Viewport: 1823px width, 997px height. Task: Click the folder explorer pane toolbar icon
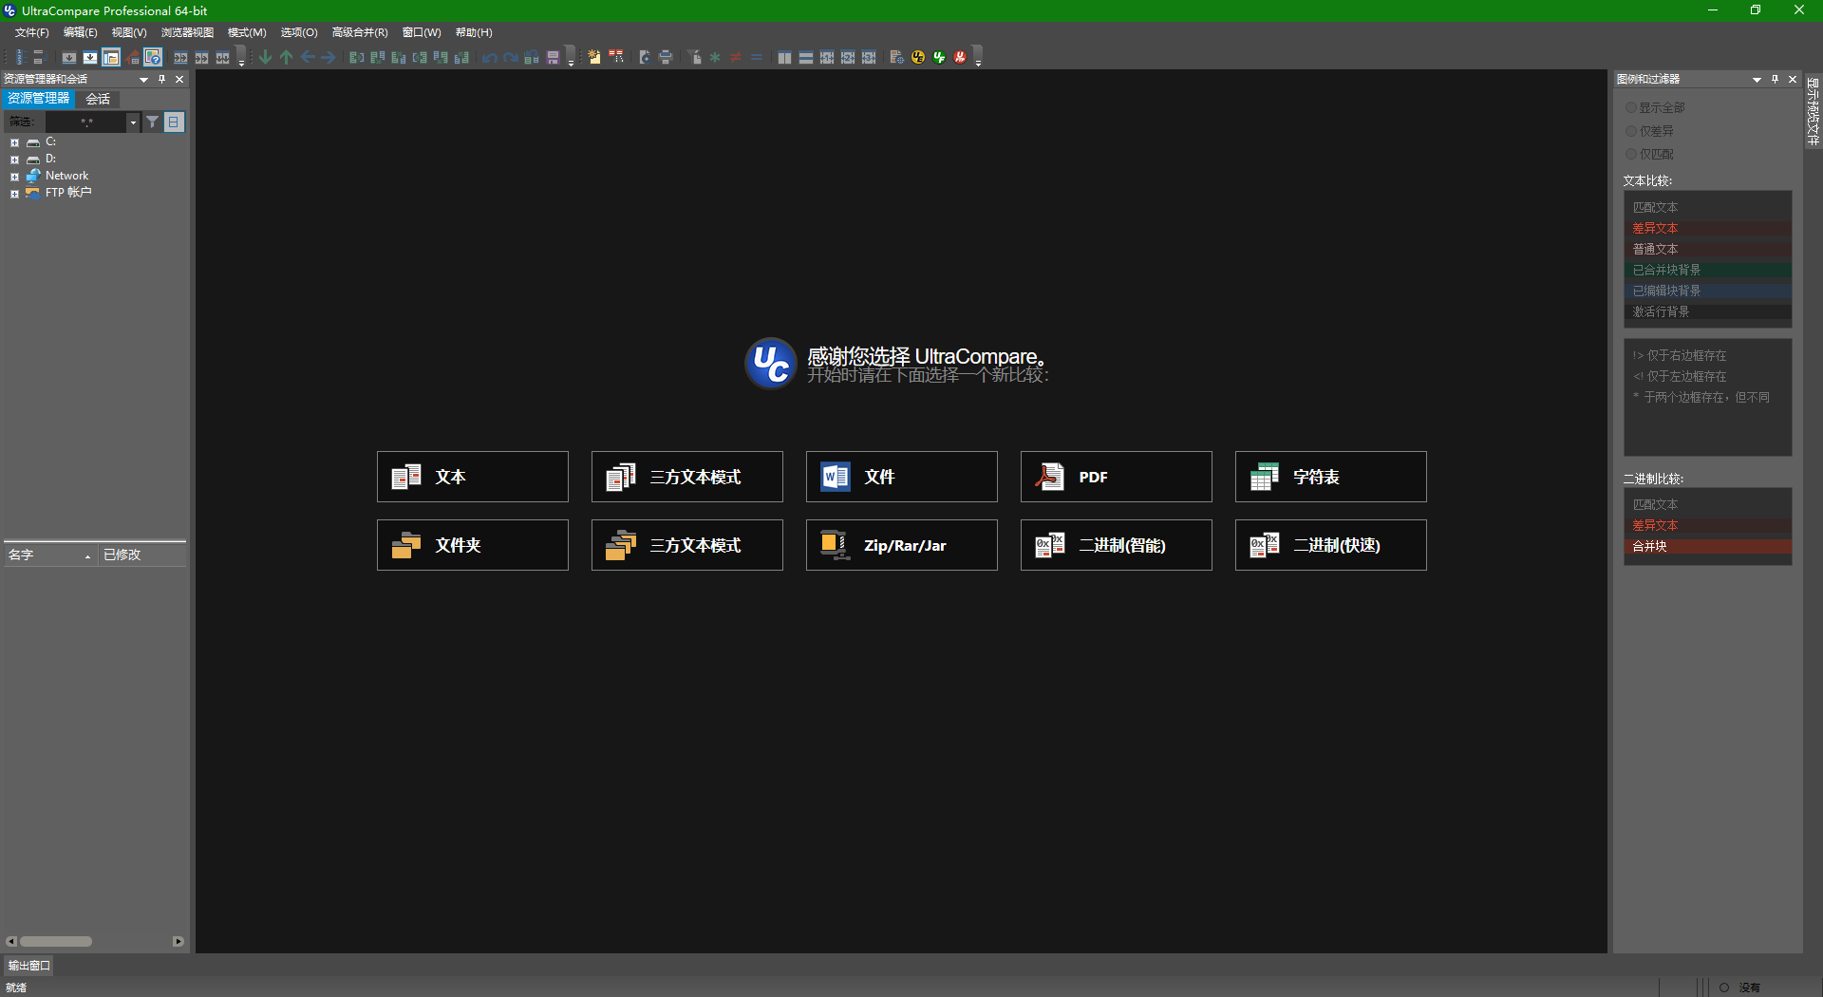(x=111, y=57)
